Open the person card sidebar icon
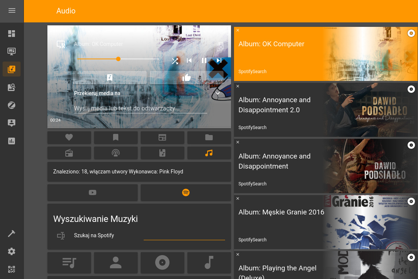Viewport: 418px width, 279px height. point(12,123)
